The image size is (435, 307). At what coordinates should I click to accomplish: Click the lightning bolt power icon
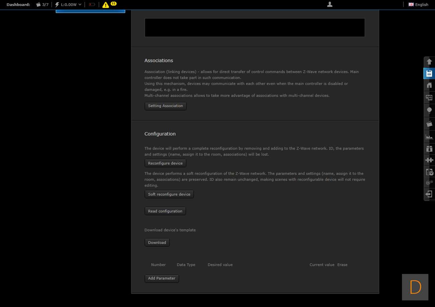(57, 5)
